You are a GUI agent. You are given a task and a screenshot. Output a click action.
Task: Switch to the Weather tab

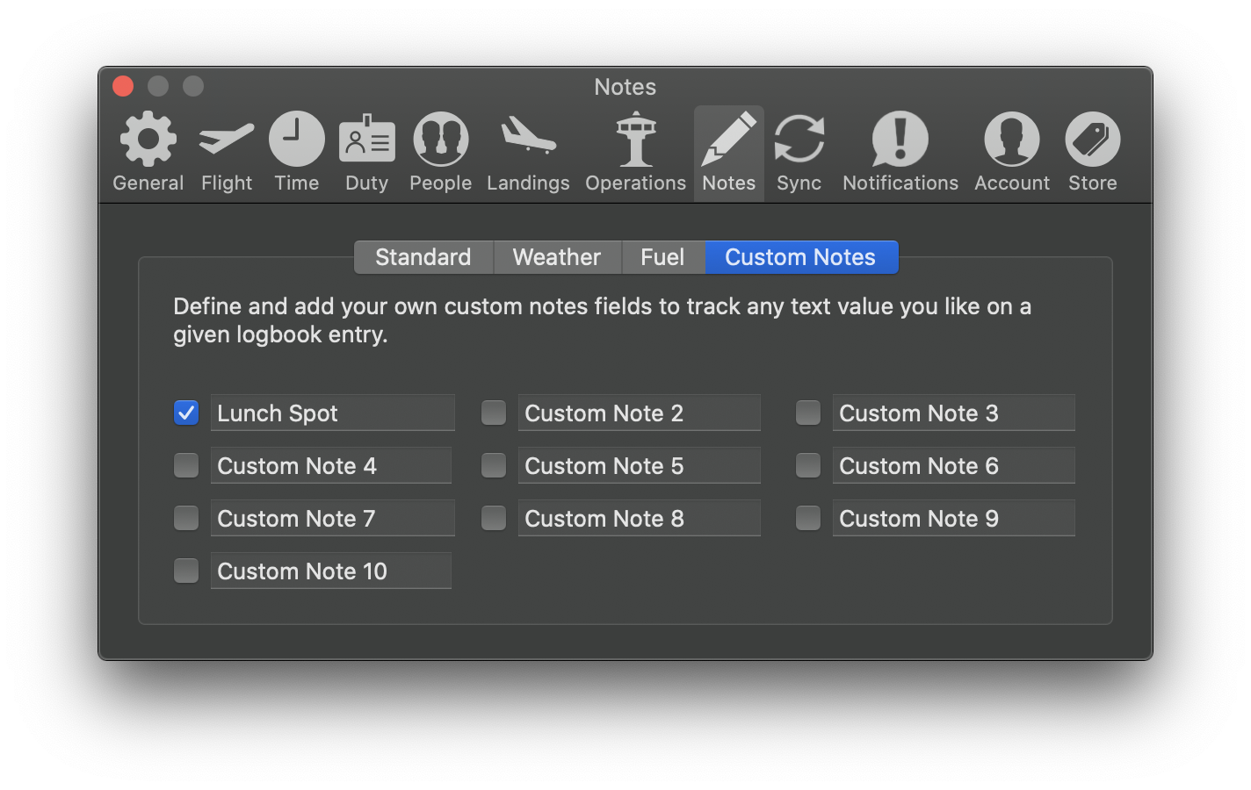[x=557, y=257]
